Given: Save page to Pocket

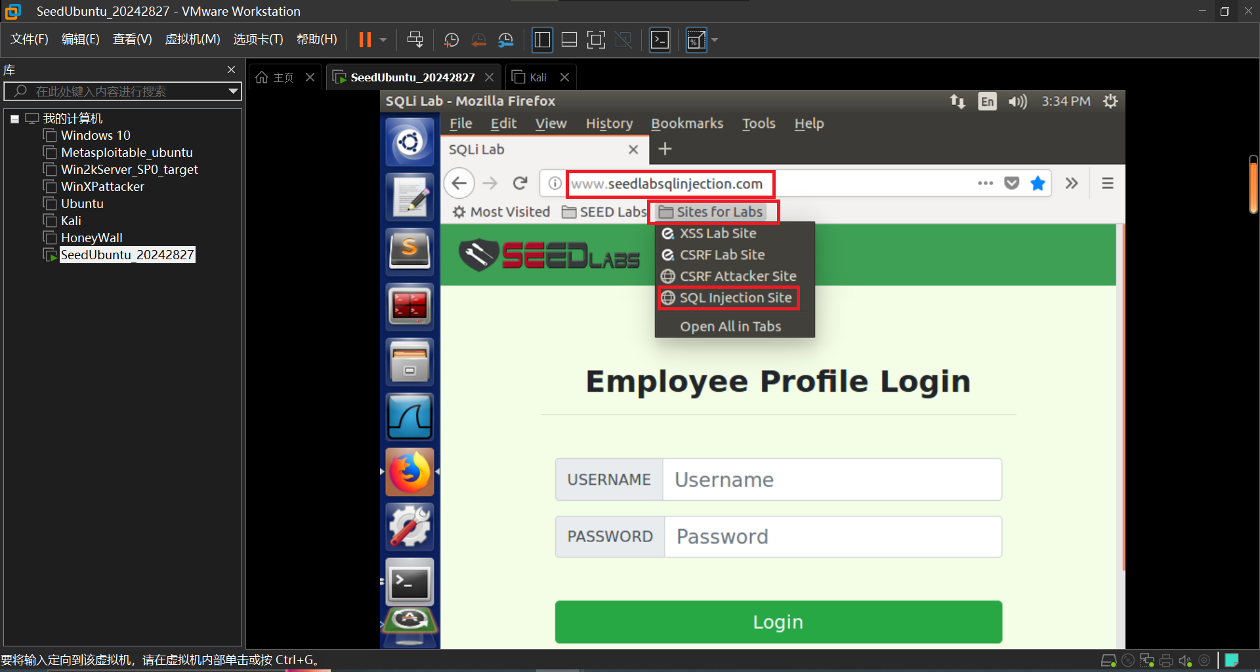Looking at the screenshot, I should click(1012, 183).
